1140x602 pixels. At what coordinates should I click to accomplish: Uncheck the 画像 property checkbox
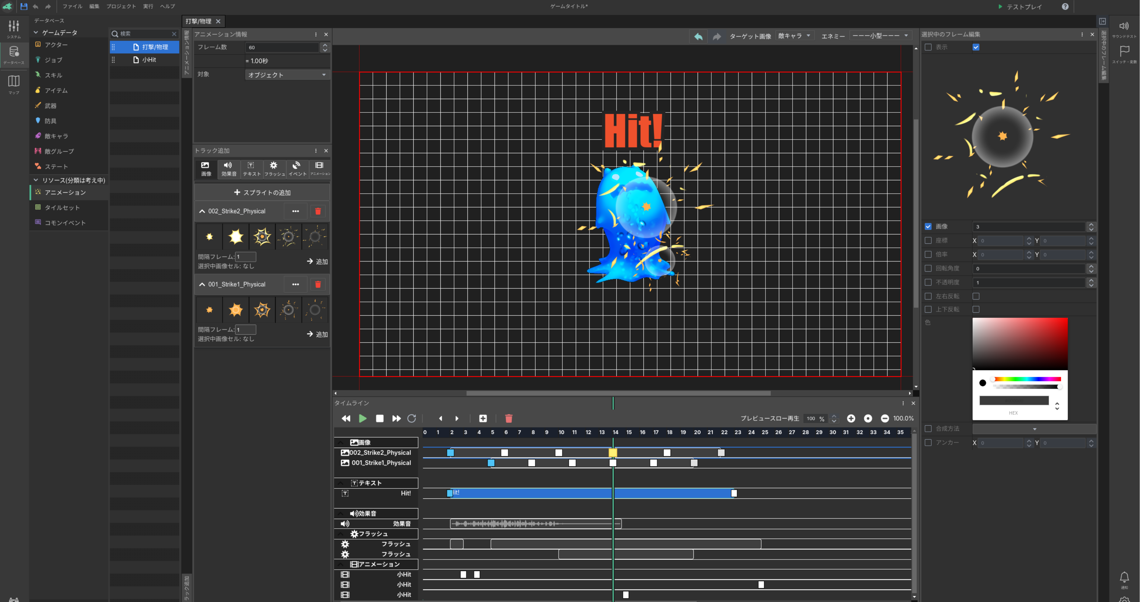(928, 226)
